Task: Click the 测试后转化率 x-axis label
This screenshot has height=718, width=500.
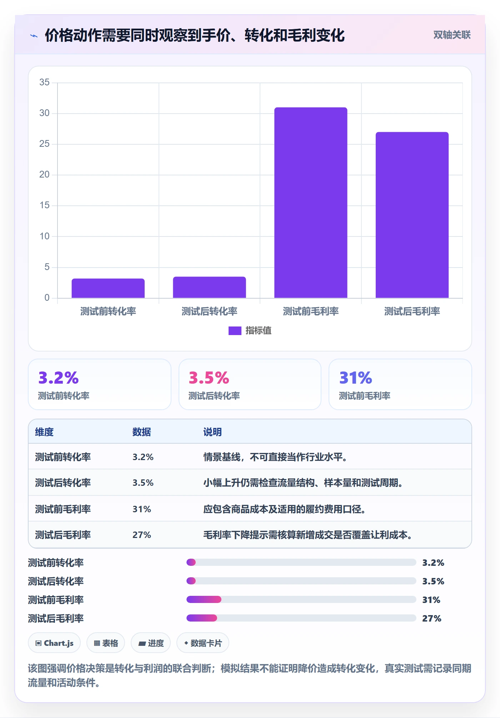Action: point(209,311)
